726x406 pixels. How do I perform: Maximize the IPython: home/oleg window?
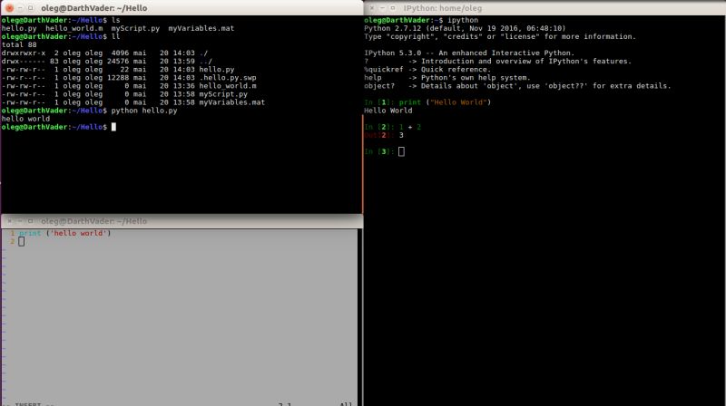tap(393, 8)
